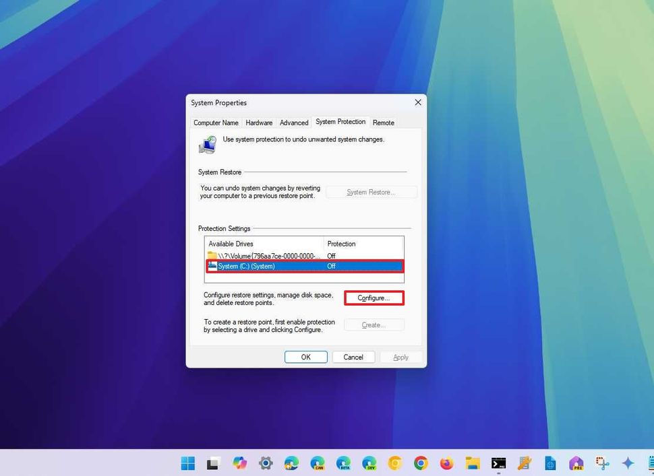Open the Snipping Tool

(x=602, y=463)
